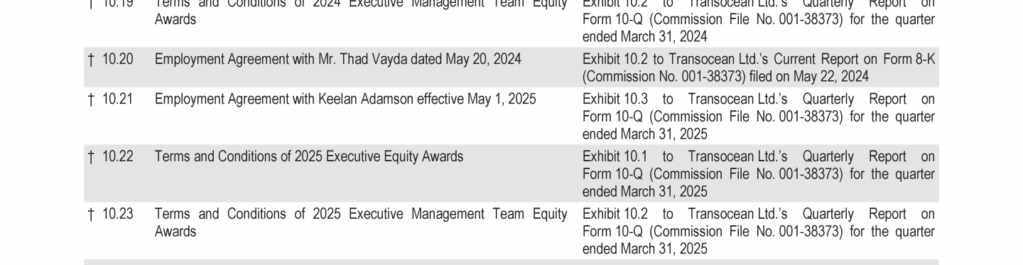Click the dagger symbol beside exhibit 10.23
This screenshot has height=265, width=1023.
tap(91, 215)
